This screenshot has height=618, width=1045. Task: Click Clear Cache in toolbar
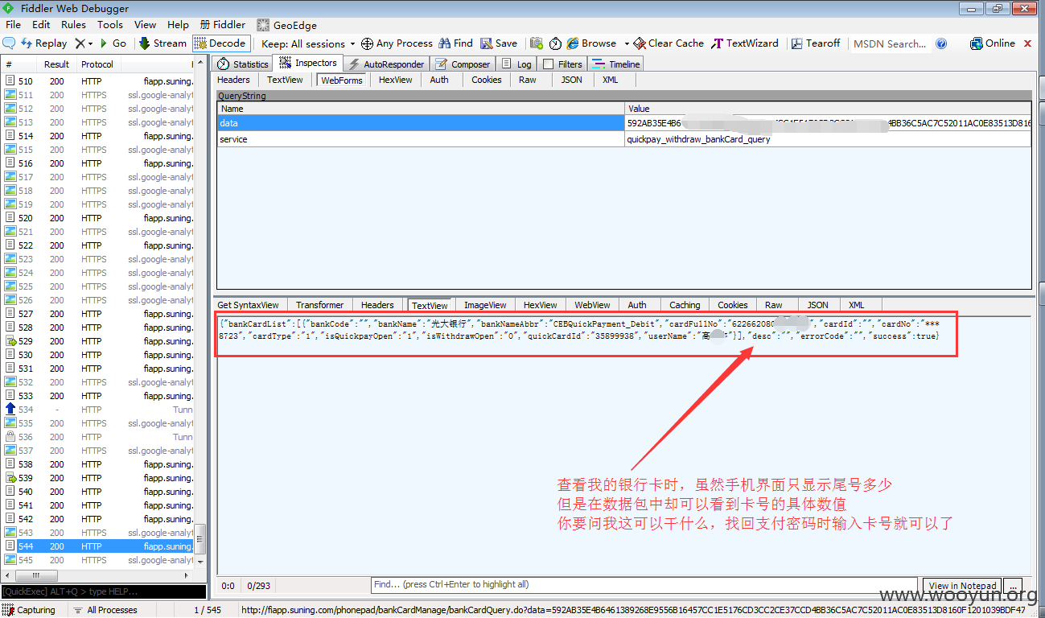click(669, 43)
